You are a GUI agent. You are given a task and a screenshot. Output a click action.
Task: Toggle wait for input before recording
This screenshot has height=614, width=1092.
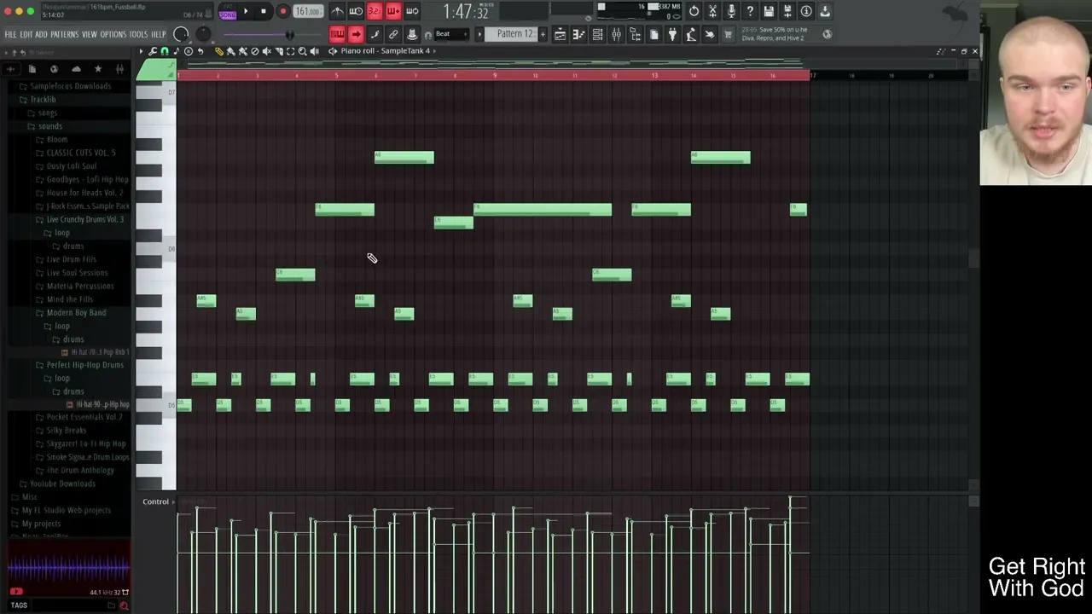point(356,11)
